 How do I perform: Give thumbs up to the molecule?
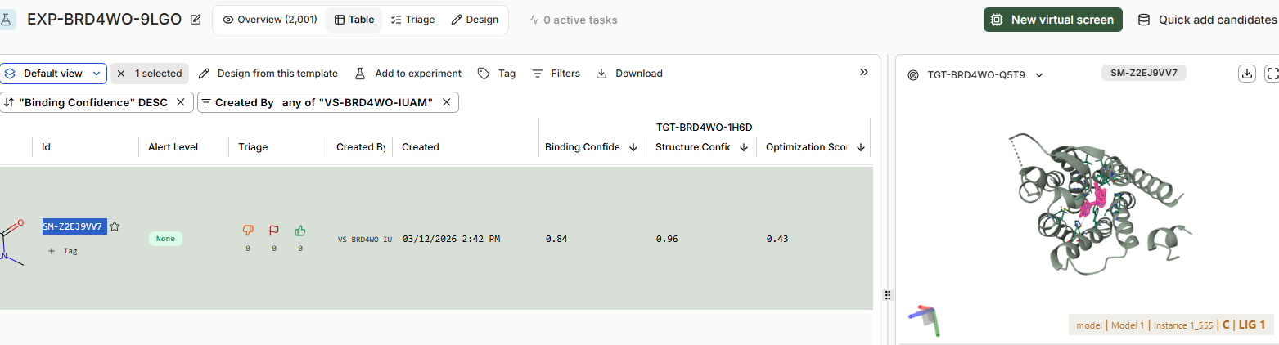pyautogui.click(x=300, y=231)
